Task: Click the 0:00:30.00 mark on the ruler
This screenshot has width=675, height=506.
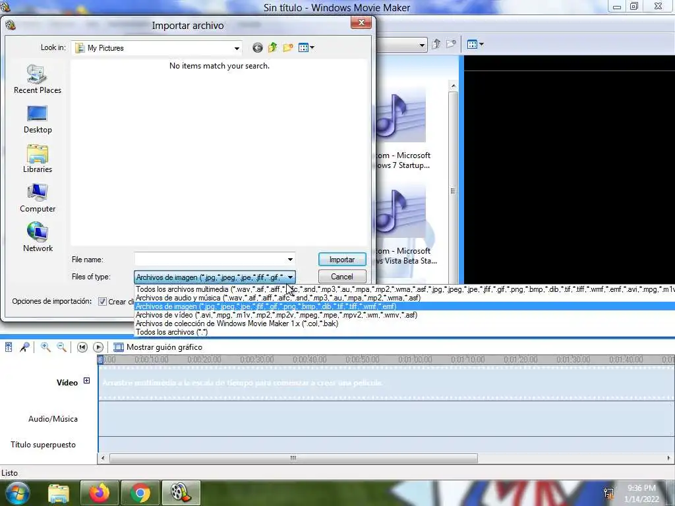Action: tap(256, 359)
